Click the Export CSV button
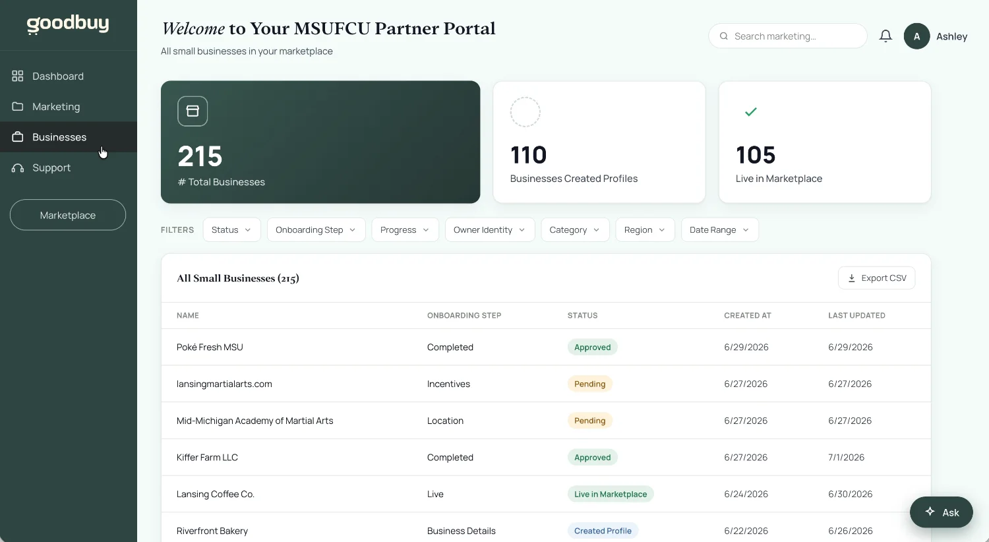This screenshot has width=989, height=542. (877, 278)
